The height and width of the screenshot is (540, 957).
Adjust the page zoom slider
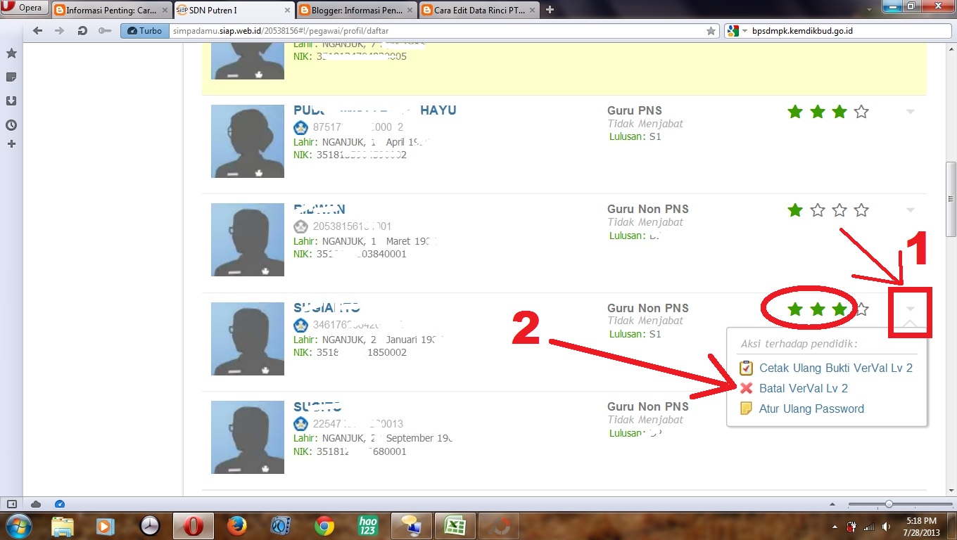(888, 504)
